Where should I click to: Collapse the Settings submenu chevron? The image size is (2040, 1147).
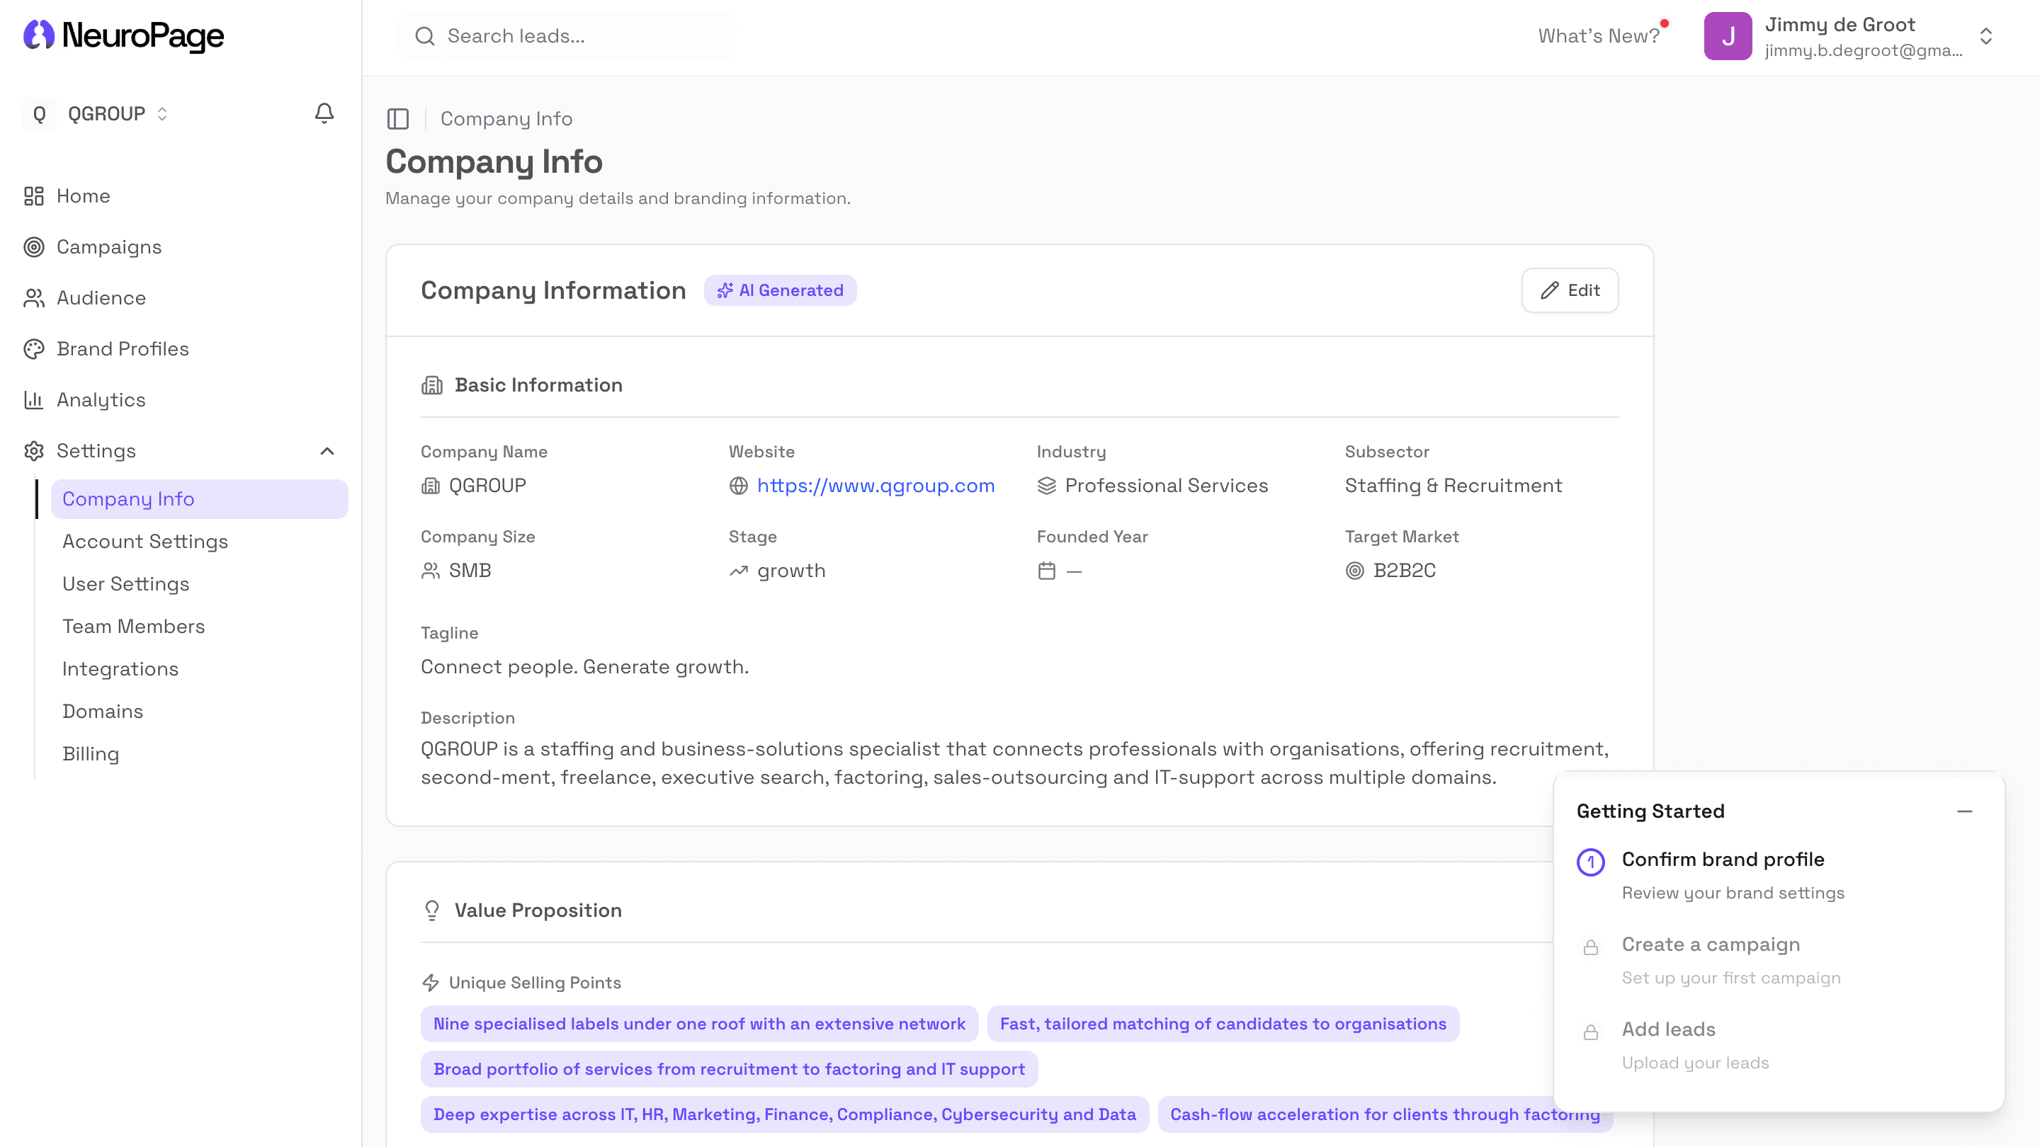[x=327, y=450]
